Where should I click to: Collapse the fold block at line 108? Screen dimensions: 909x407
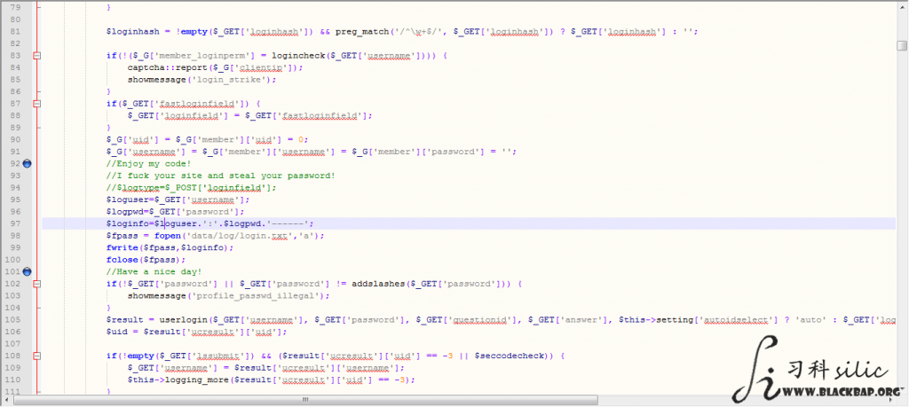(37, 356)
